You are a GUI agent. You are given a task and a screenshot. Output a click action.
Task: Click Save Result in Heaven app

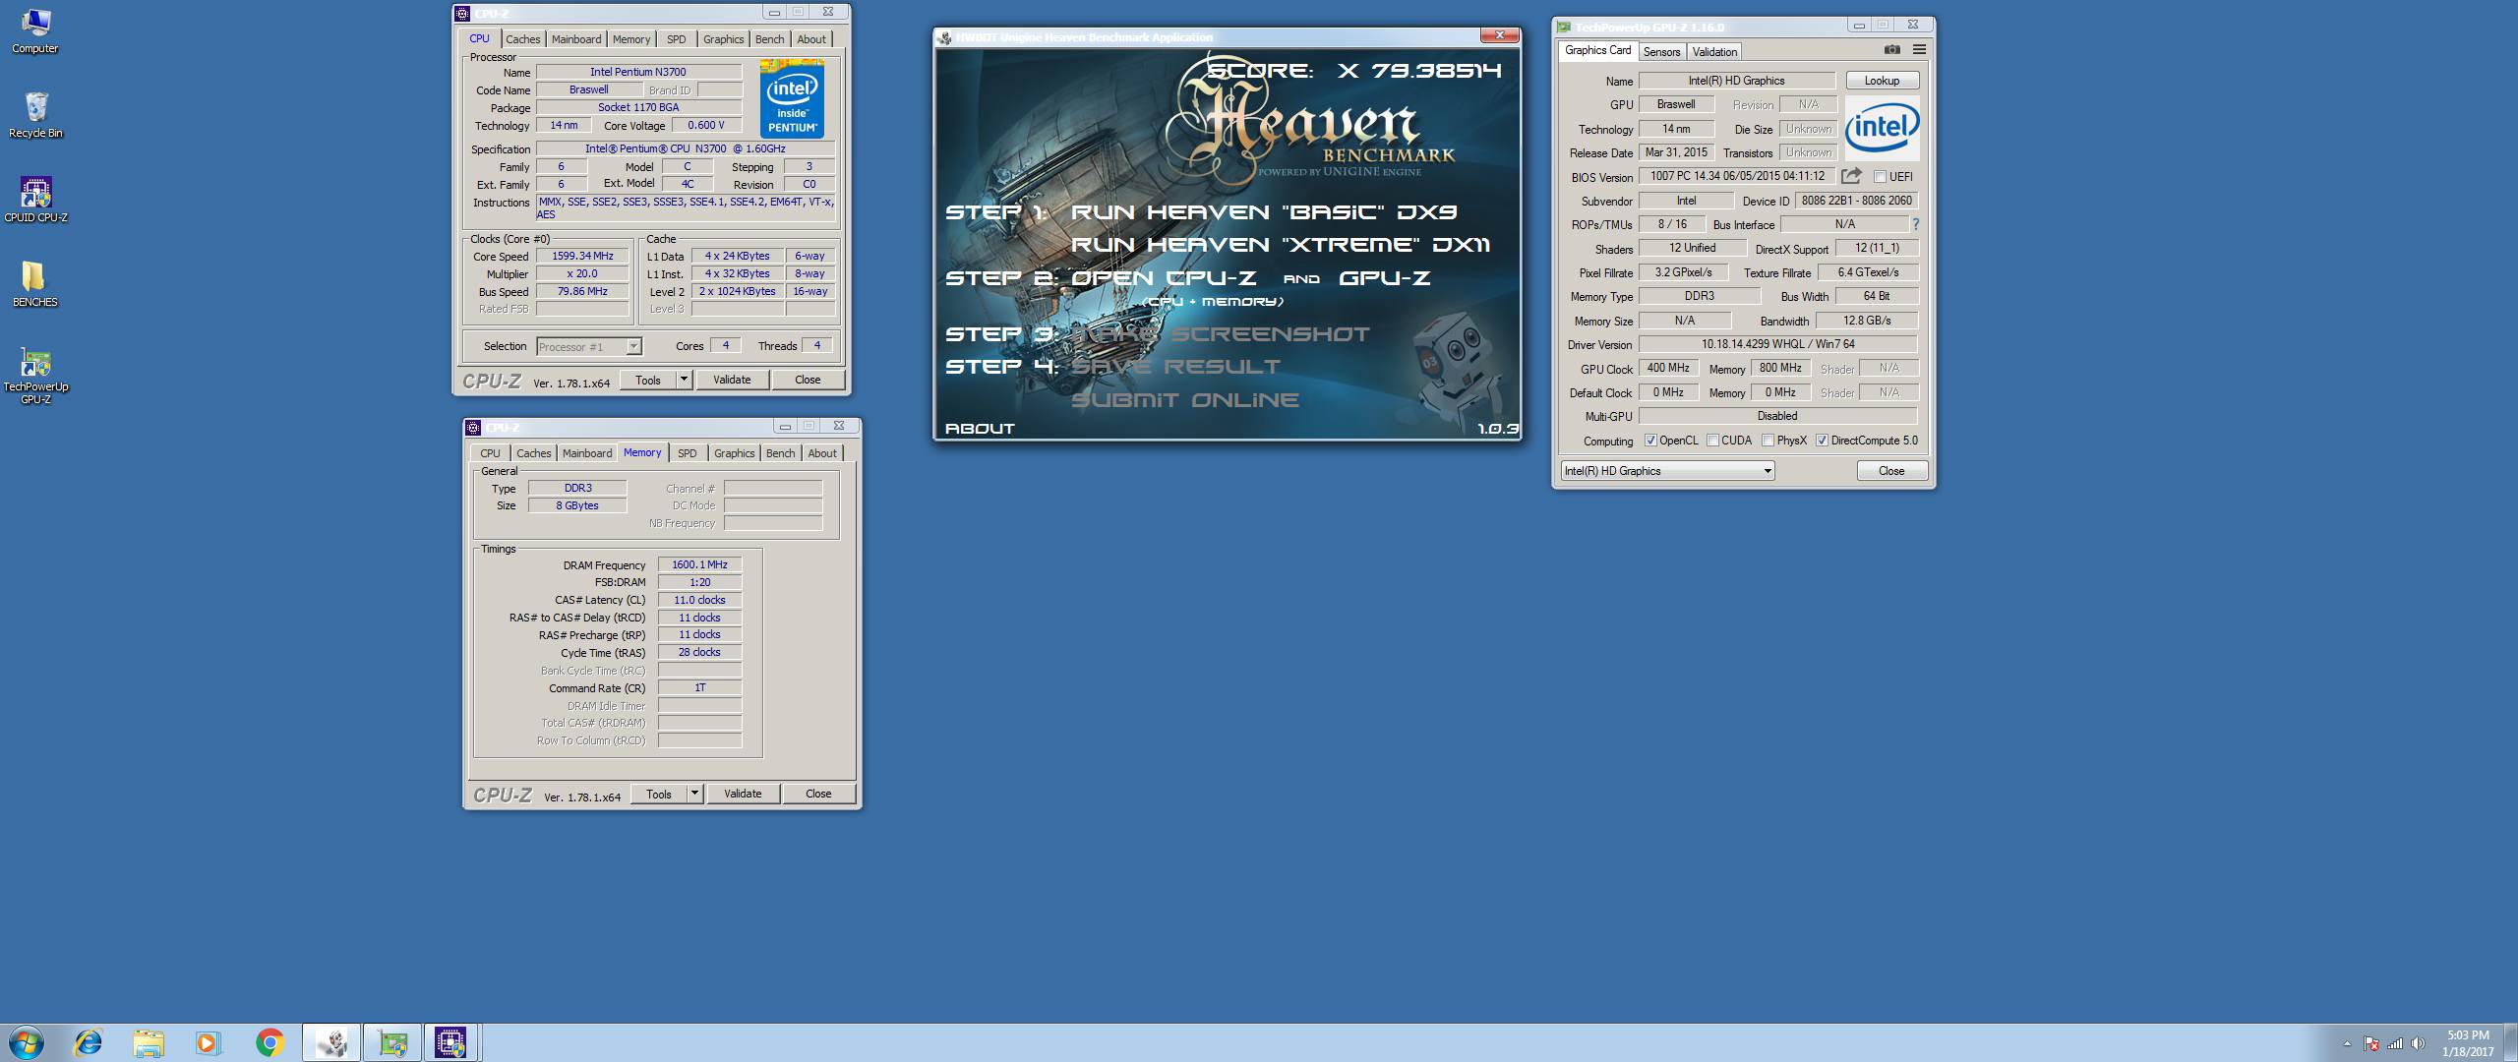coord(1175,367)
